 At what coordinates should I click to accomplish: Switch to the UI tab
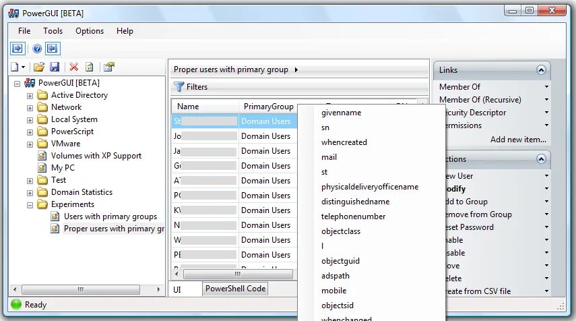point(177,289)
